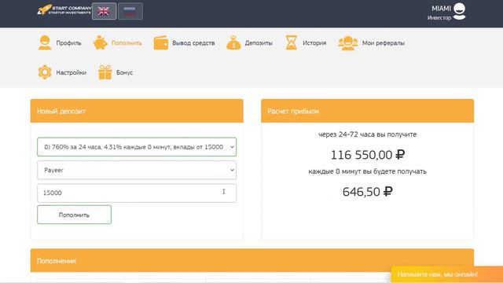Switch language with the Russian flag button

click(130, 11)
